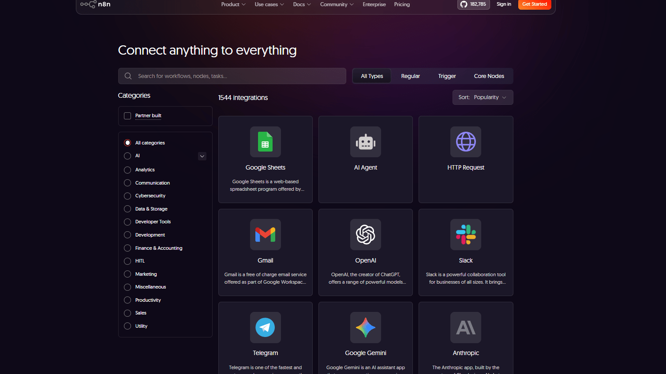Switch to the All Types filter tab
The height and width of the screenshot is (374, 666).
click(x=372, y=76)
